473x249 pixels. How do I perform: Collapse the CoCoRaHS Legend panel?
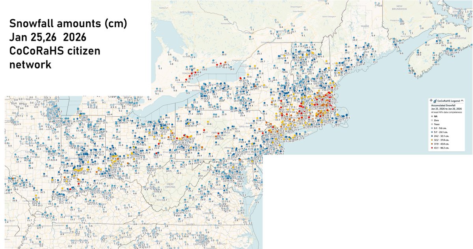point(462,101)
